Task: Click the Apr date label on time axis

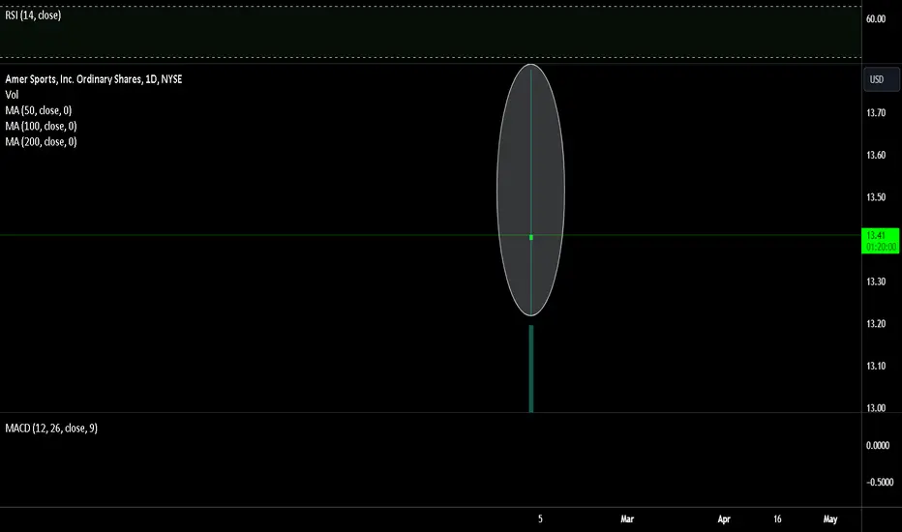Action: click(x=724, y=518)
